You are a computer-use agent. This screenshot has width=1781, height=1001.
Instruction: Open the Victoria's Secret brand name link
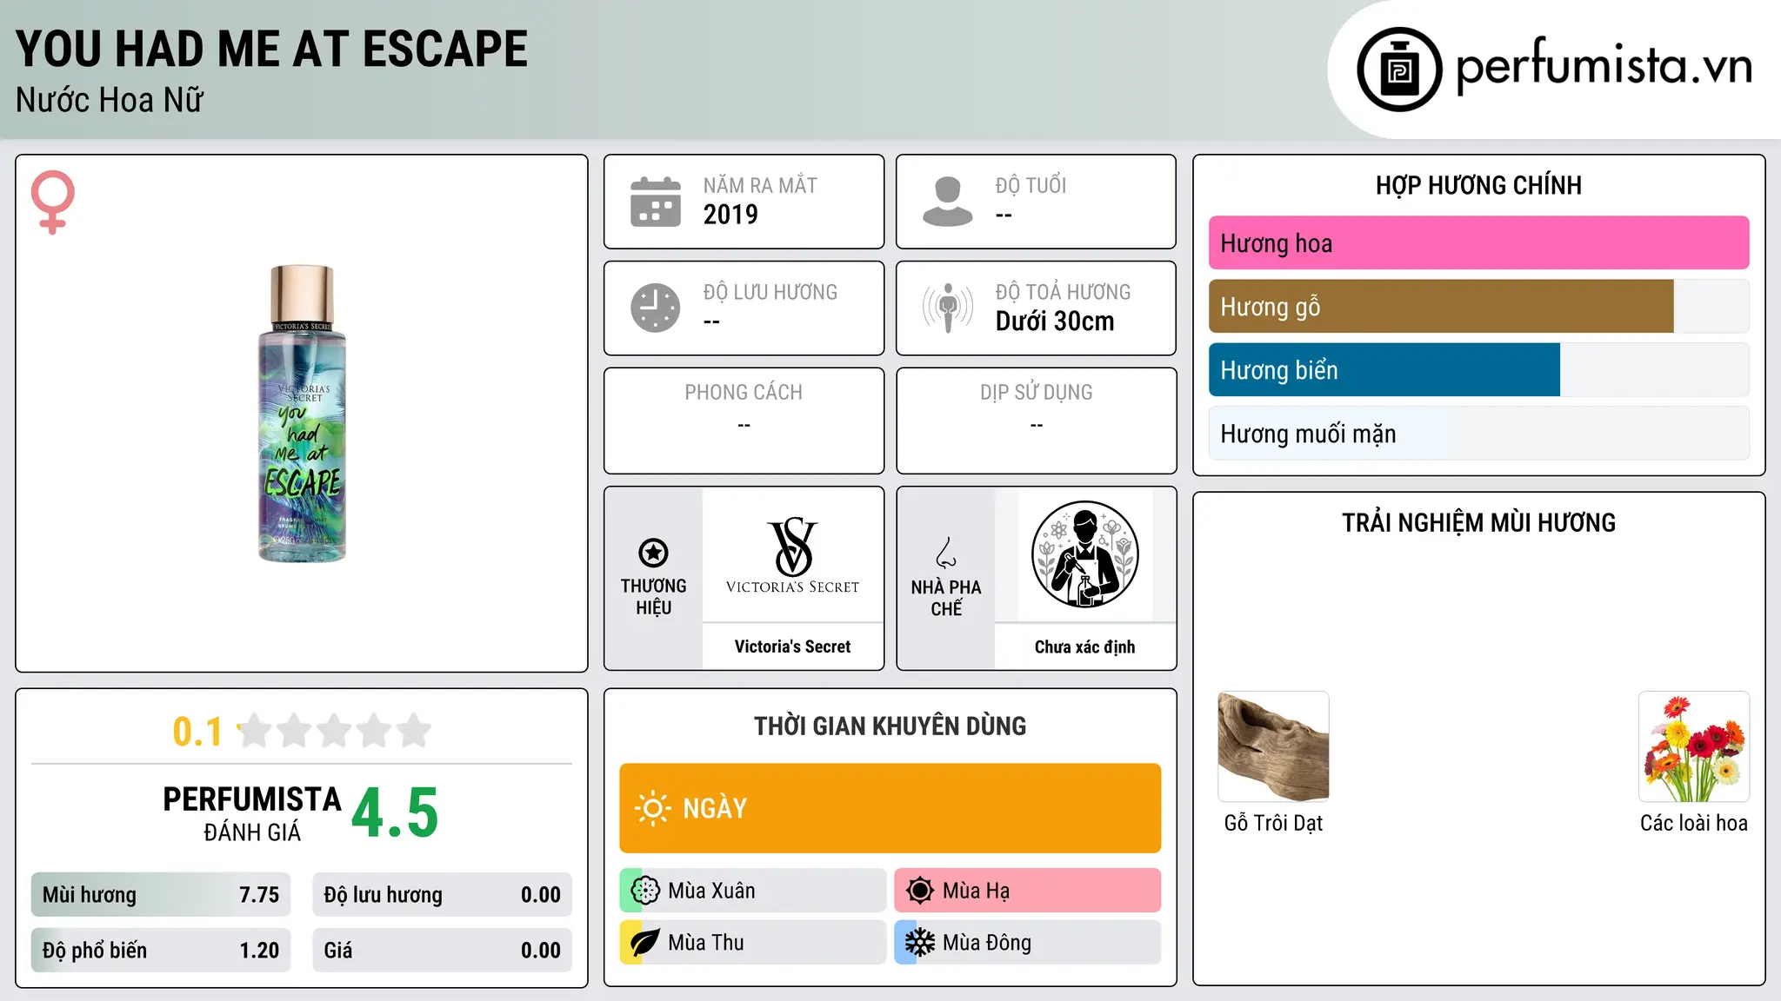coord(792,646)
